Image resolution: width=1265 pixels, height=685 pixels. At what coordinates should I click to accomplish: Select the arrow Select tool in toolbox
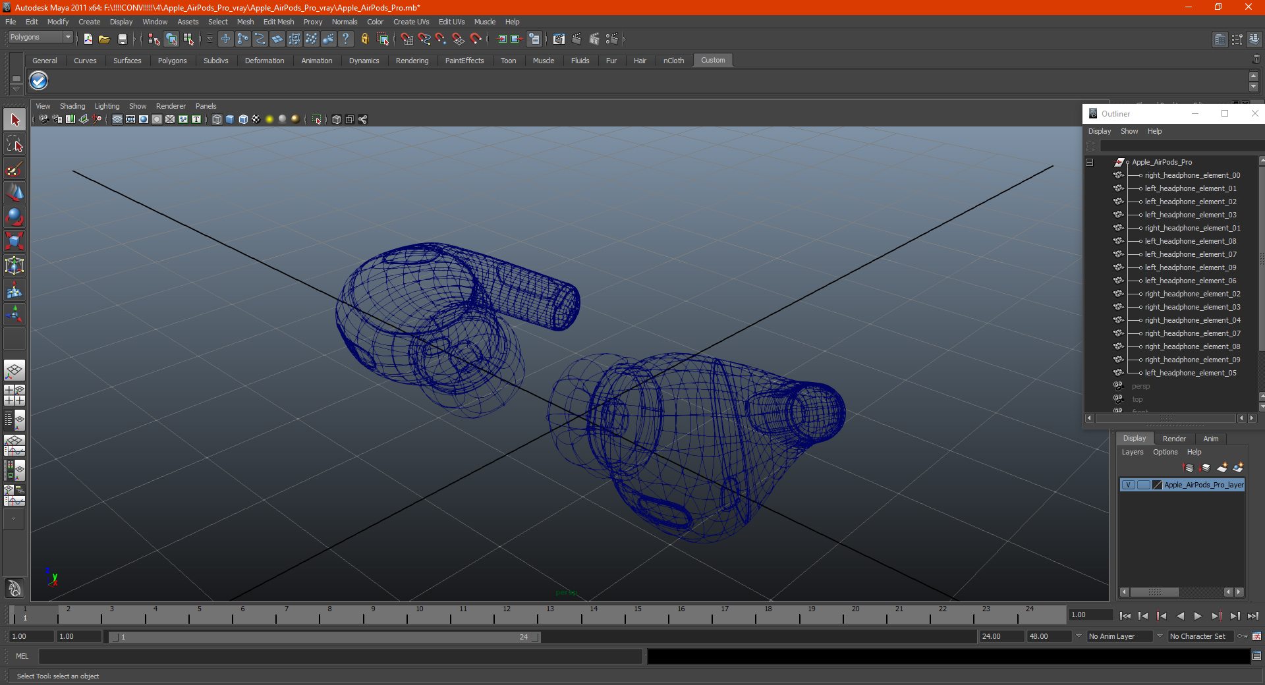point(14,120)
